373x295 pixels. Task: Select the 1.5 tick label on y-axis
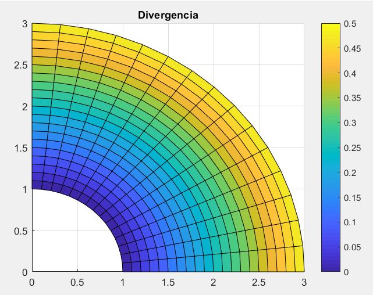(21, 148)
